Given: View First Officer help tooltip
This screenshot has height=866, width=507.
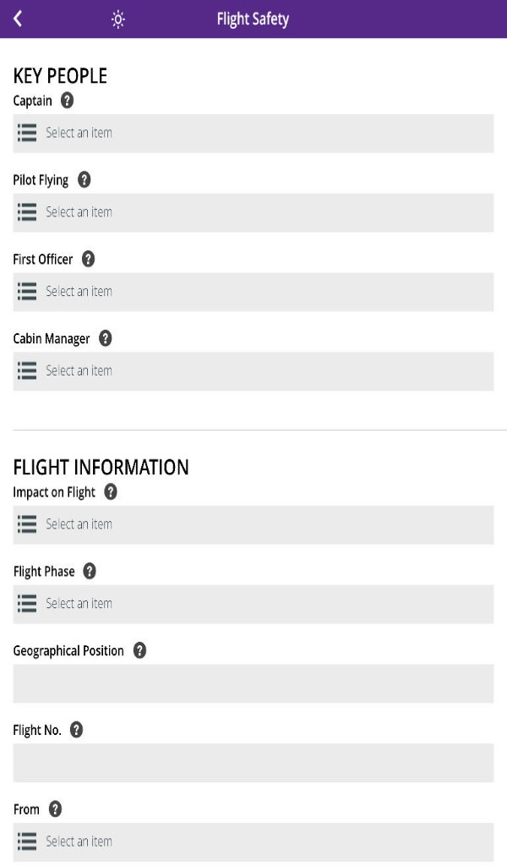Looking at the screenshot, I should point(88,260).
